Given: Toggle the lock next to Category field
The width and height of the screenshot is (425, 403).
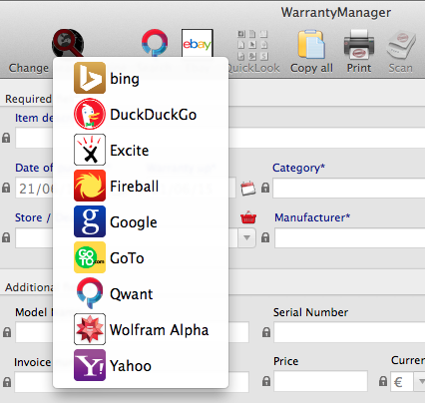Looking at the screenshot, I should (265, 188).
